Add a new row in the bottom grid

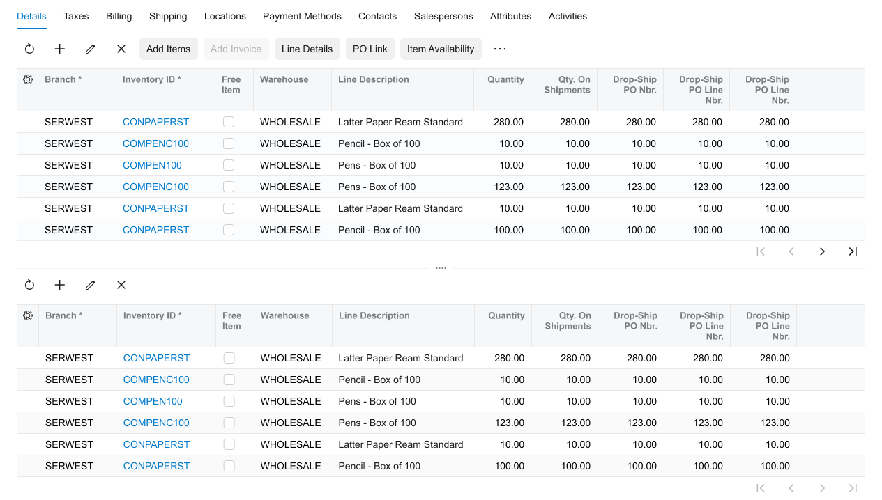[x=60, y=285]
